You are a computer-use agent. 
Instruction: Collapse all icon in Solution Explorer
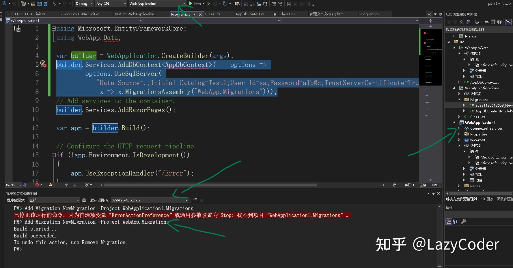[x=493, y=22]
